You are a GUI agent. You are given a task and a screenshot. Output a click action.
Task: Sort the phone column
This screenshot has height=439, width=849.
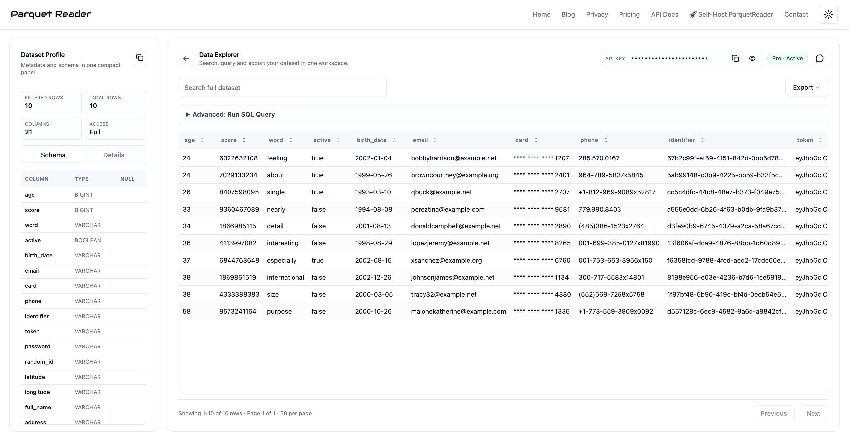click(x=606, y=140)
